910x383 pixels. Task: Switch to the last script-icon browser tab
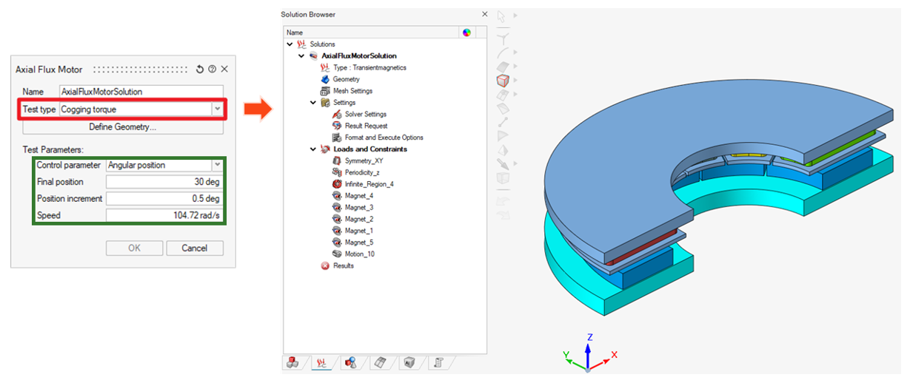click(x=438, y=362)
